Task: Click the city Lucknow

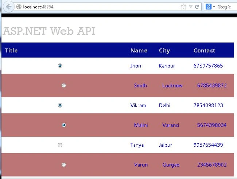Action: click(x=172, y=86)
